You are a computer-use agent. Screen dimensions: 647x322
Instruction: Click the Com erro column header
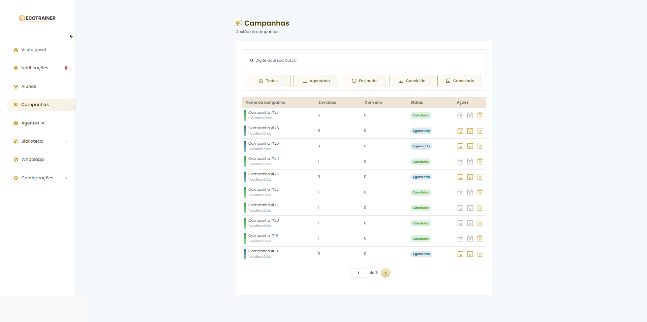tap(373, 103)
